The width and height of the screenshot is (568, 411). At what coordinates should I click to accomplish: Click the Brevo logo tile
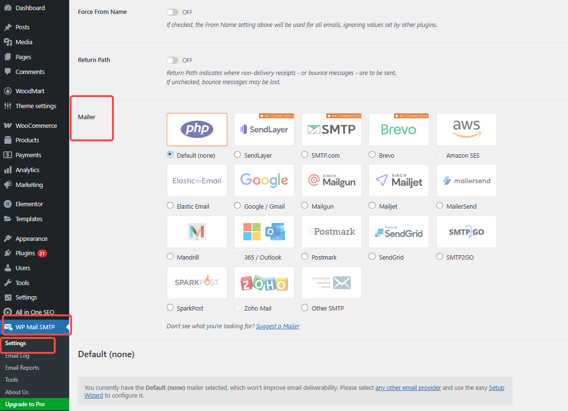coord(398,129)
